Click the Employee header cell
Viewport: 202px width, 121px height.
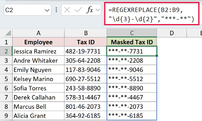click(x=38, y=42)
